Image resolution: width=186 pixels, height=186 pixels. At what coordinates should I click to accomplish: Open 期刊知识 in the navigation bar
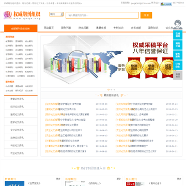point(153,28)
